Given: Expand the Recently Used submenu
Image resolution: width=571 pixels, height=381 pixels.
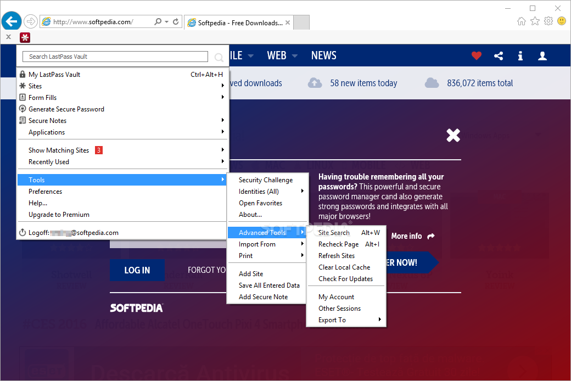Looking at the screenshot, I should point(122,162).
